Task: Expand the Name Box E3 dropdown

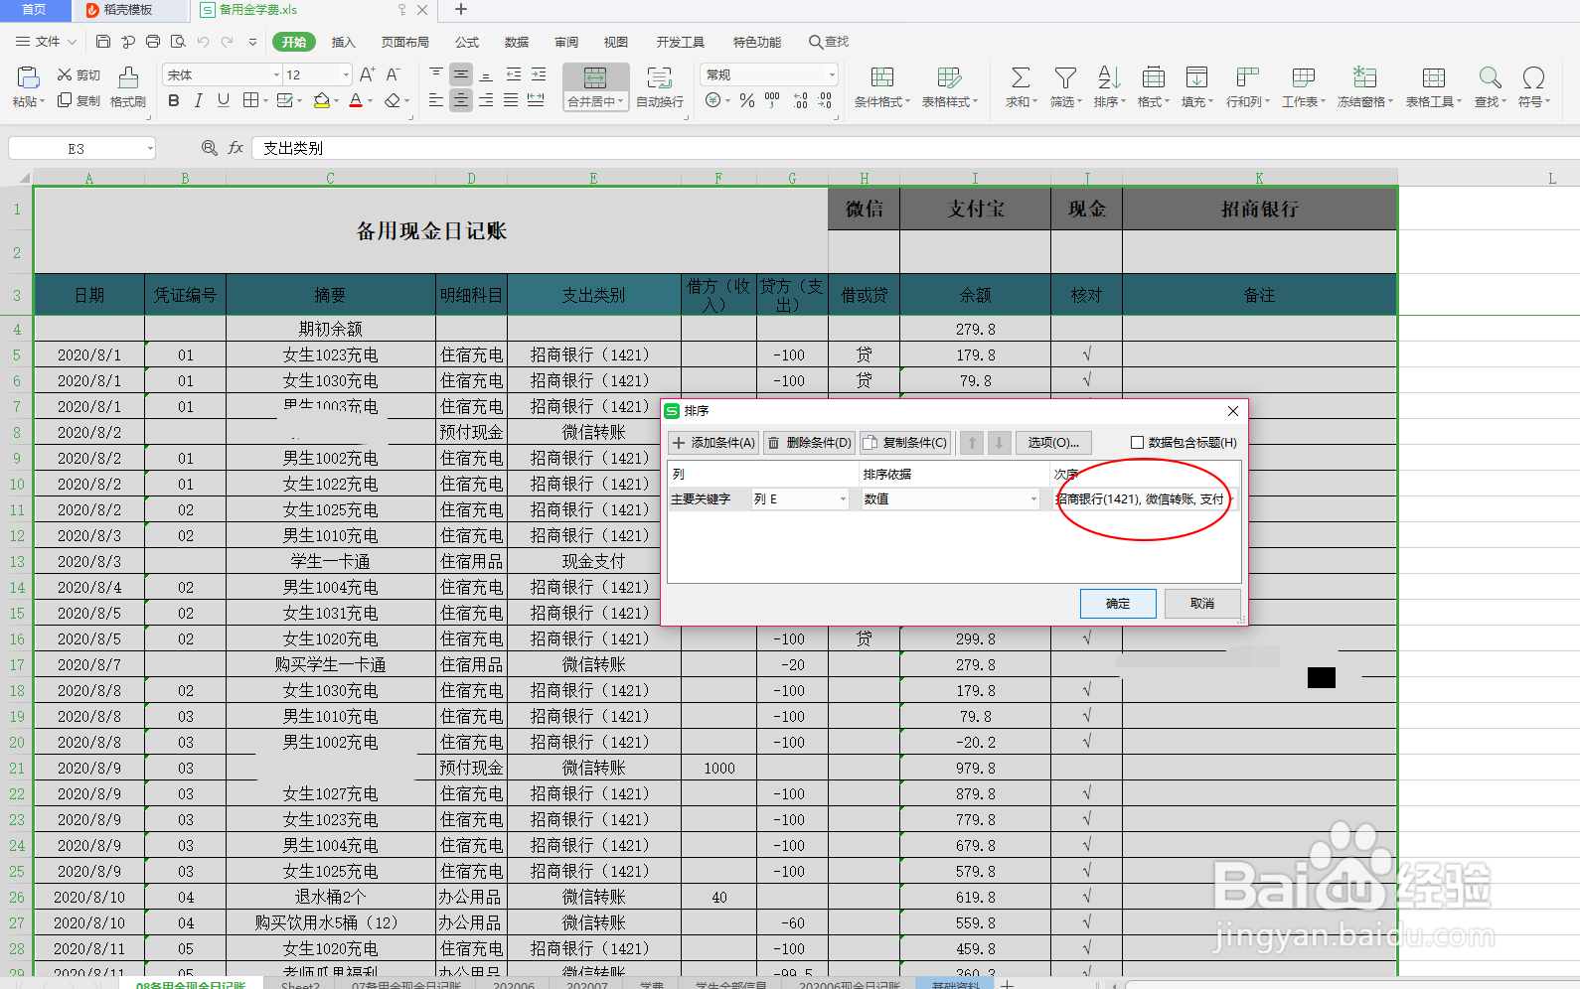Action: 150,148
